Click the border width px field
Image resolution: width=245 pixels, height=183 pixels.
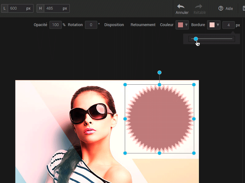click(x=228, y=25)
